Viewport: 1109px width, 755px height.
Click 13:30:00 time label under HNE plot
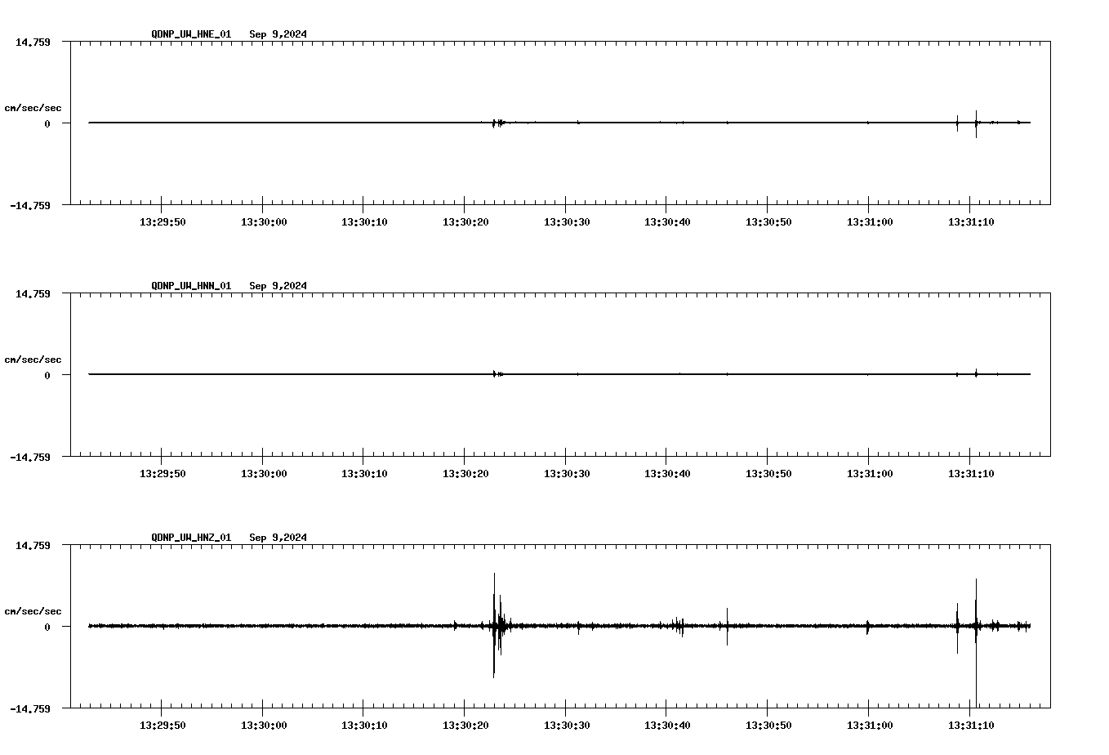pyautogui.click(x=262, y=222)
